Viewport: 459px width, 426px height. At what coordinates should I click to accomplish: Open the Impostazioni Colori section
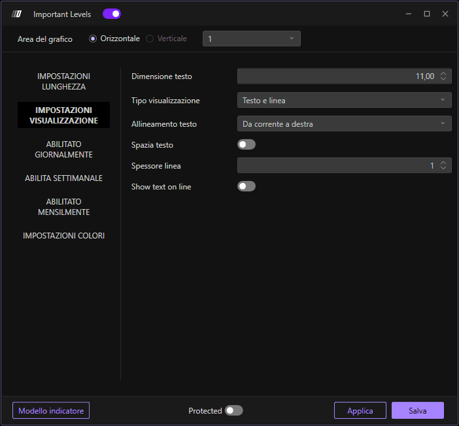pos(63,235)
